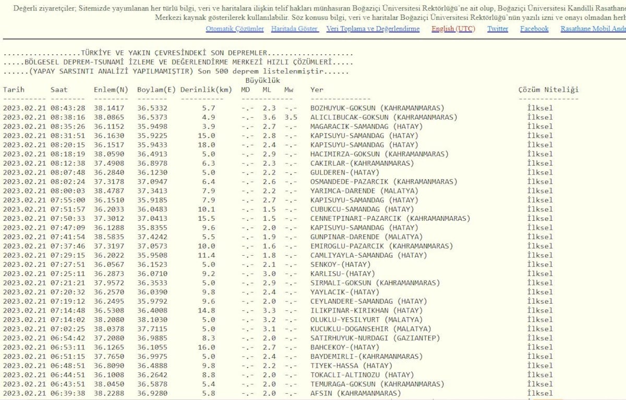
Task: Select the ILIKPINAR-KIRIKHAN (HATAY) row location
Action: [x=366, y=310]
